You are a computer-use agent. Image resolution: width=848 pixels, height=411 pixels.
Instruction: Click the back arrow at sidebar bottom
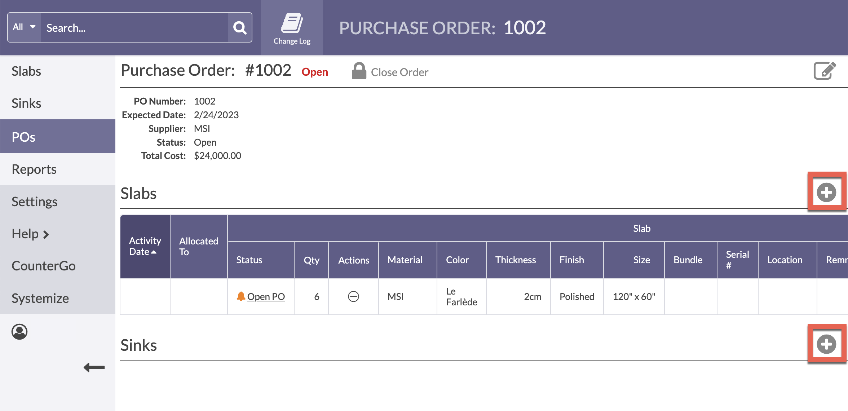point(93,367)
